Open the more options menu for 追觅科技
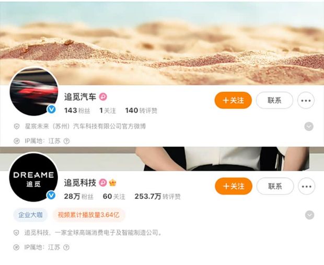This screenshot has width=324, height=265. (x=306, y=186)
